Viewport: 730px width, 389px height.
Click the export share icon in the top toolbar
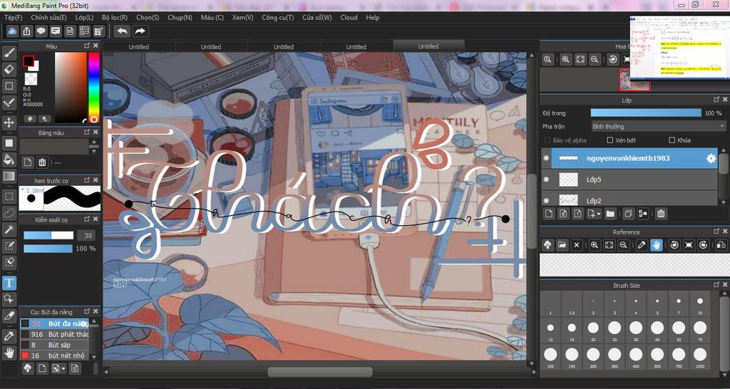tap(26, 31)
